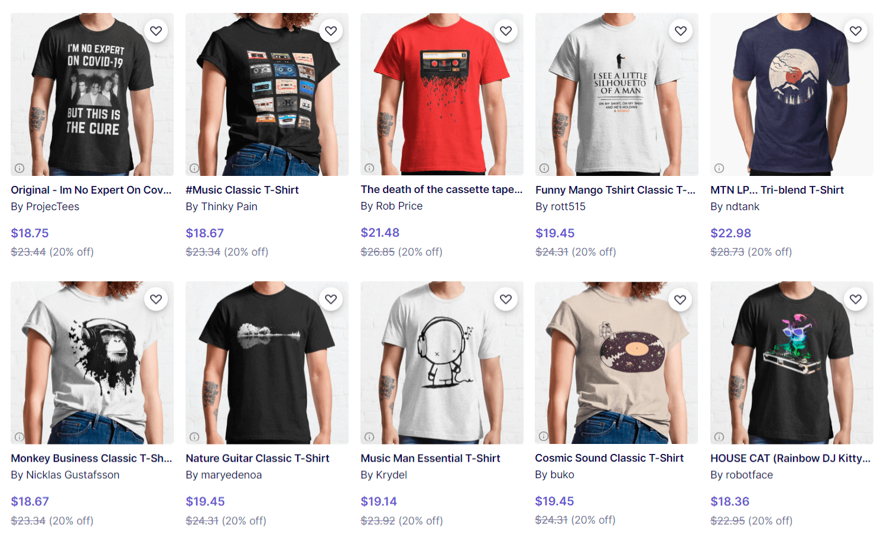Image resolution: width=887 pixels, height=539 pixels.
Task: Favorite the HOUSE CAT Rainbow DJ Kitty shirt
Action: point(856,299)
